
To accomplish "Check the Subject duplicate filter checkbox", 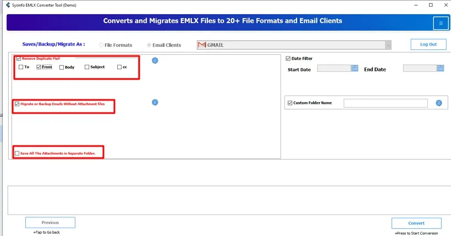I will point(87,67).
